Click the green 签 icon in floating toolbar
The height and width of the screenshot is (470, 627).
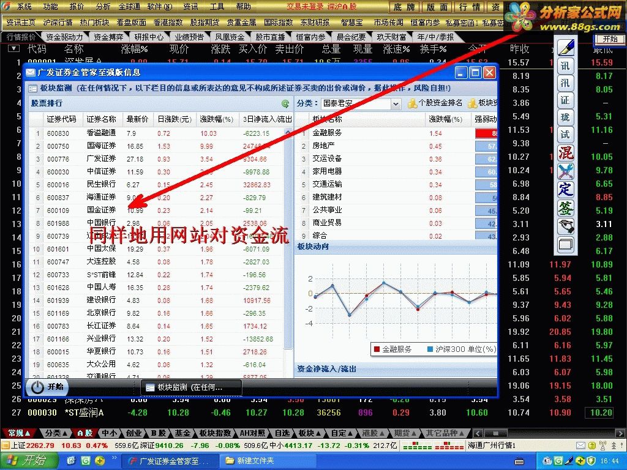(x=566, y=208)
